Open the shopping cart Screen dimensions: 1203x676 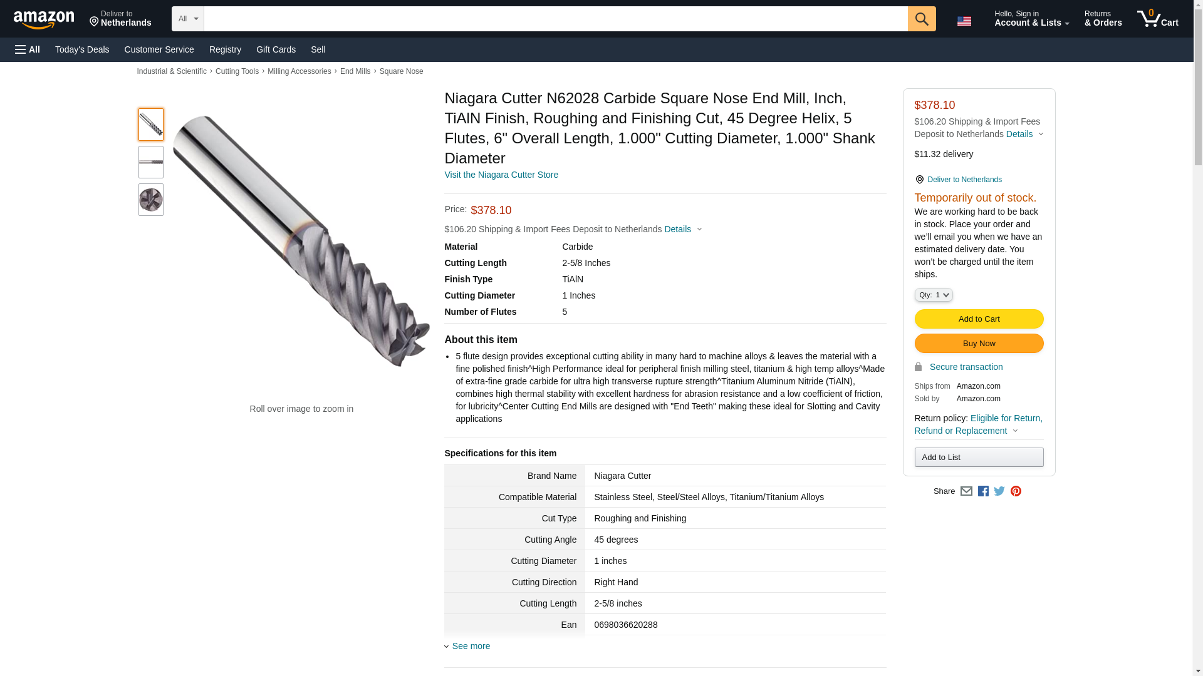click(x=1158, y=19)
